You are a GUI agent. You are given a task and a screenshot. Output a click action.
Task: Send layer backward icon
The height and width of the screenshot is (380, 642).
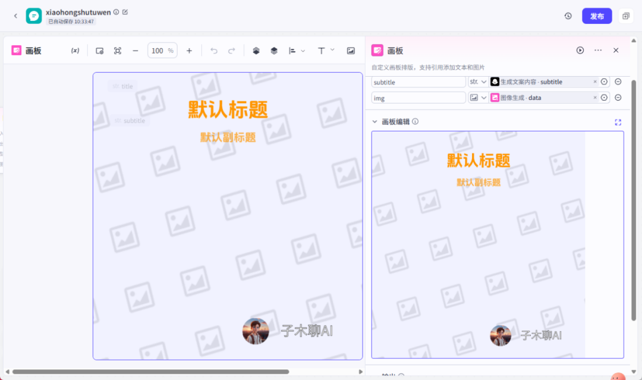(x=274, y=51)
